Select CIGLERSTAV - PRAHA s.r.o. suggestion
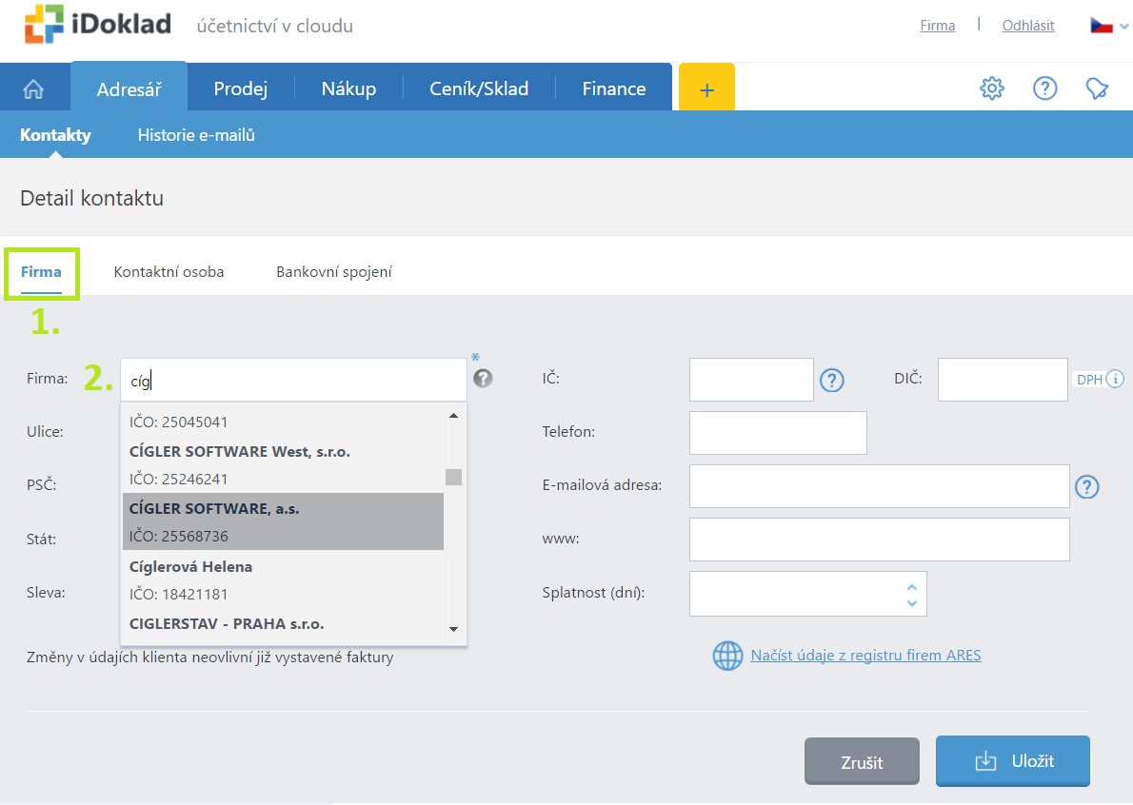The width and height of the screenshot is (1133, 805). tap(284, 624)
